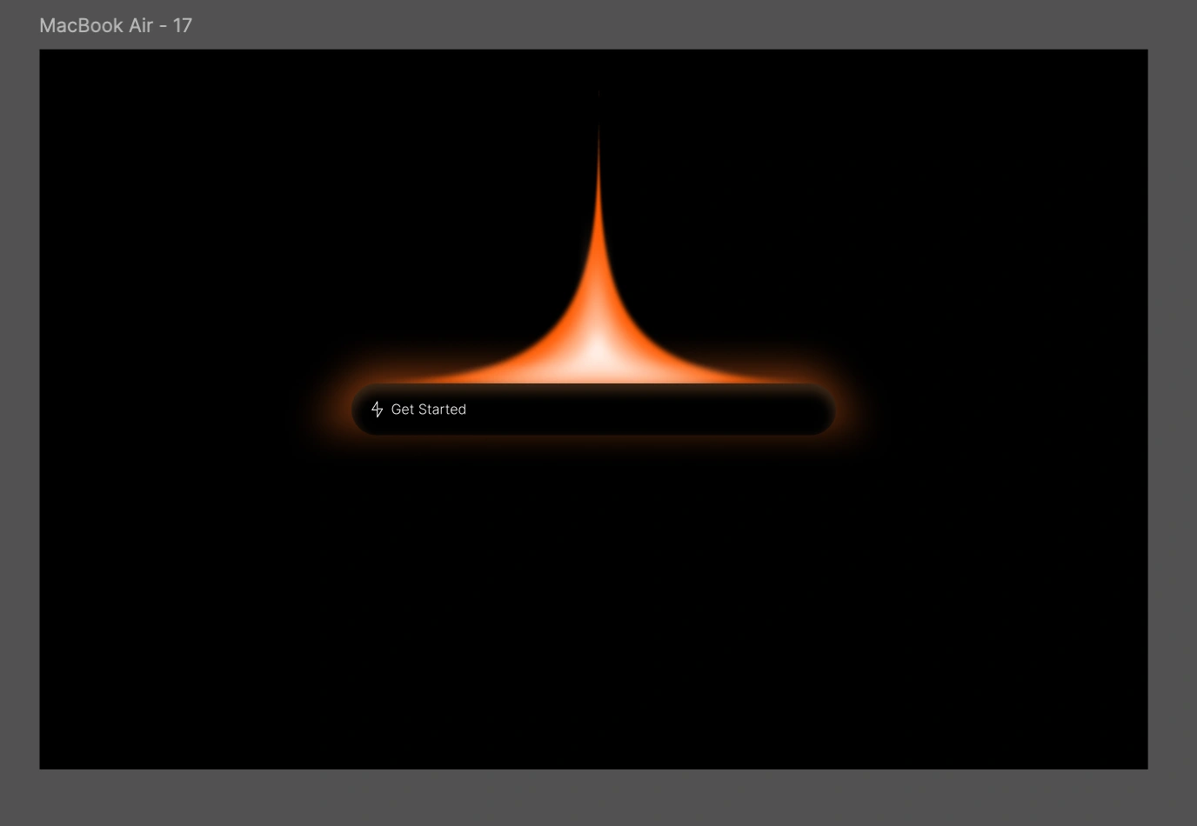
Task: Select the "MacBook Air - 17" frame label
Action: pyautogui.click(x=116, y=25)
